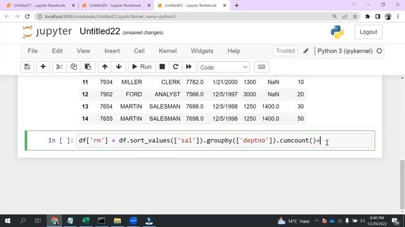Select MILLER cell in row 11
405x227 pixels.
(132, 82)
